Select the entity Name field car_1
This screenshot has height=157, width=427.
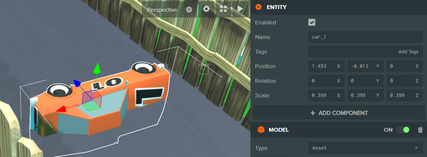[365, 37]
